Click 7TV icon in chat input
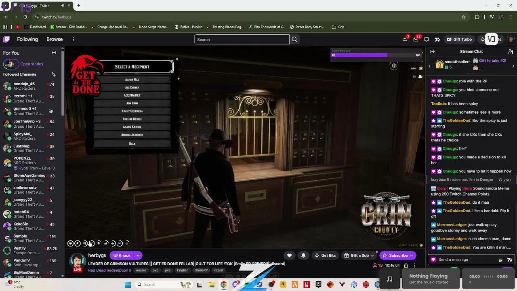517x291 pixels. coord(510,260)
